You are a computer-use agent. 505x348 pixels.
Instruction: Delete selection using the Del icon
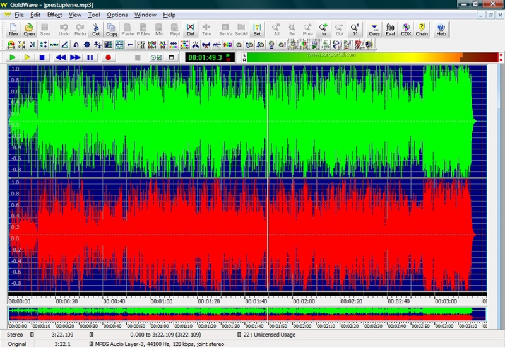coord(191,29)
